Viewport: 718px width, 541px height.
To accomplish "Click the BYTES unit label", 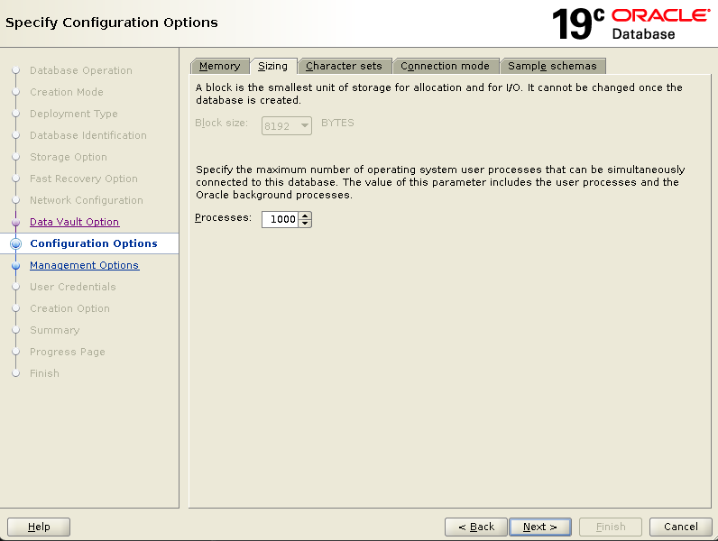I will (337, 123).
